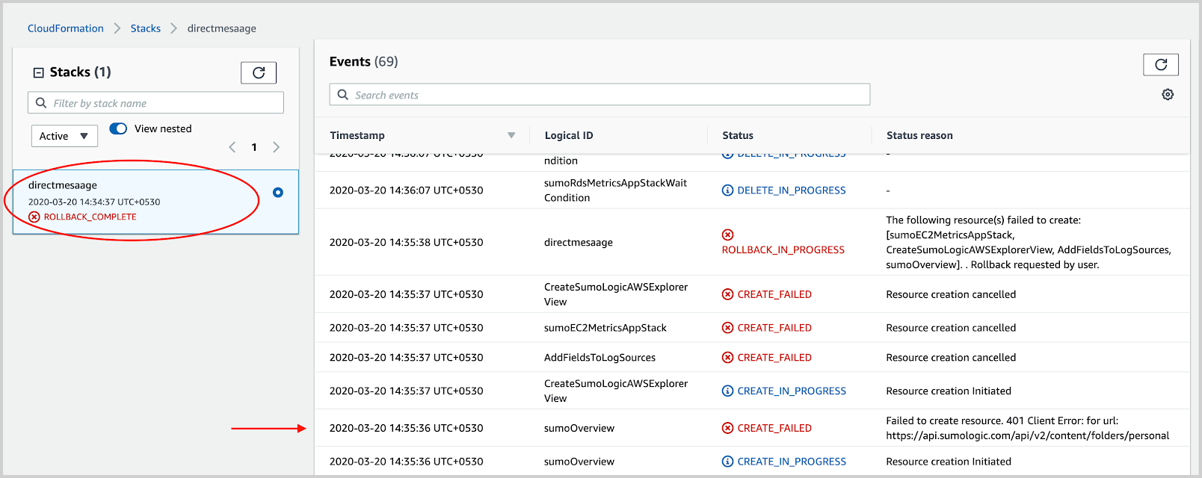Refresh the Stacks list

[258, 72]
